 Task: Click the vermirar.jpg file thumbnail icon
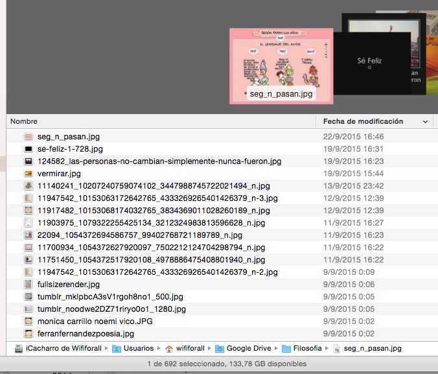29,174
